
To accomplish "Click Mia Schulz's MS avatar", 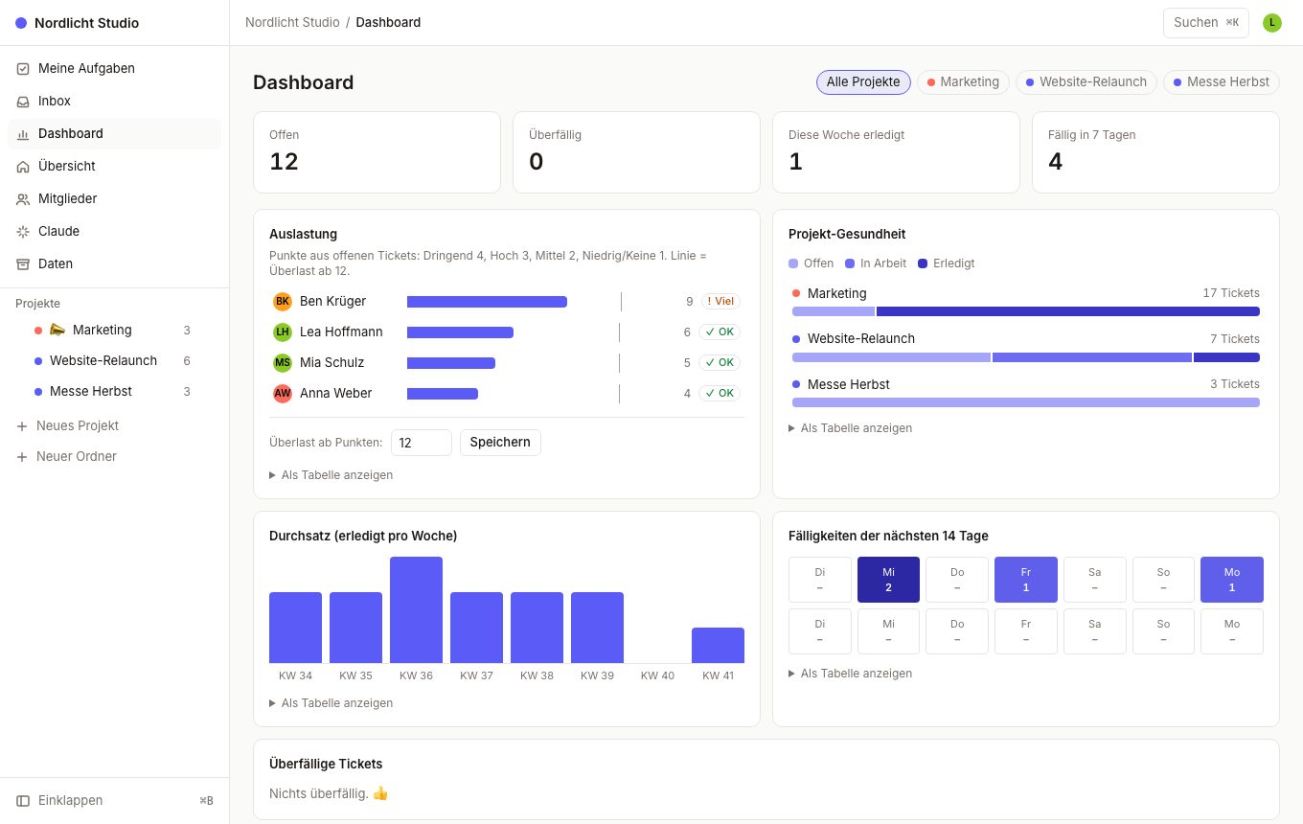I will pyautogui.click(x=283, y=363).
